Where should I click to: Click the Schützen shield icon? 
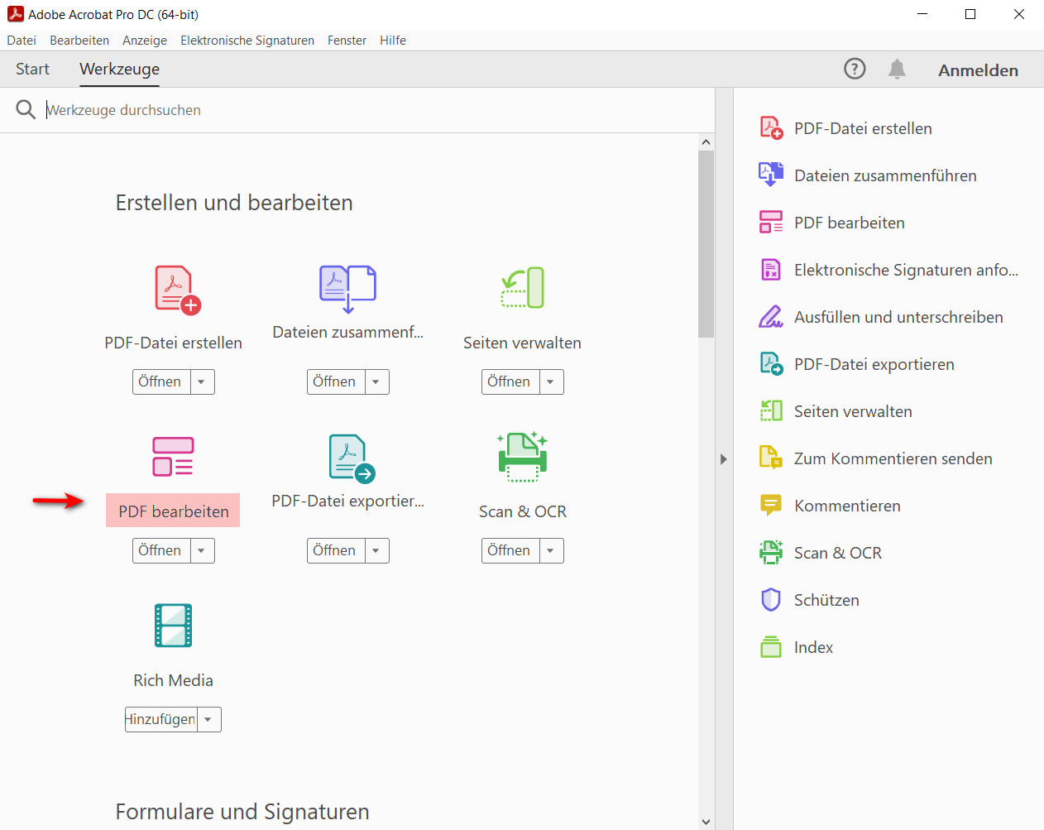click(771, 599)
